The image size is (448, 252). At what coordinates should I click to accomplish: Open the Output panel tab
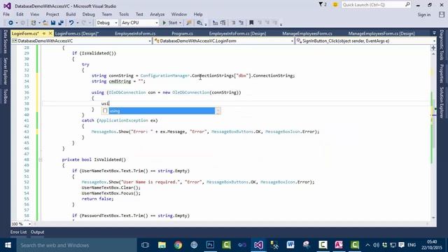pyautogui.click(x=37, y=232)
